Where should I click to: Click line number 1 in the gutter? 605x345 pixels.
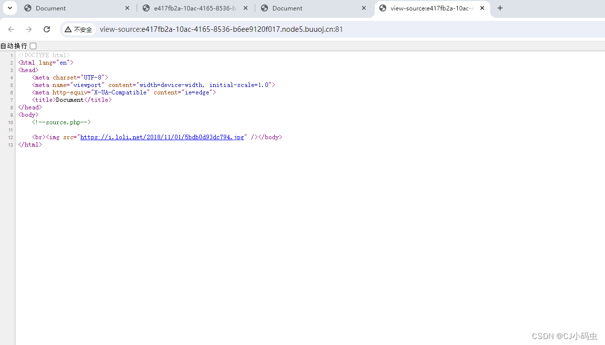pyautogui.click(x=11, y=55)
